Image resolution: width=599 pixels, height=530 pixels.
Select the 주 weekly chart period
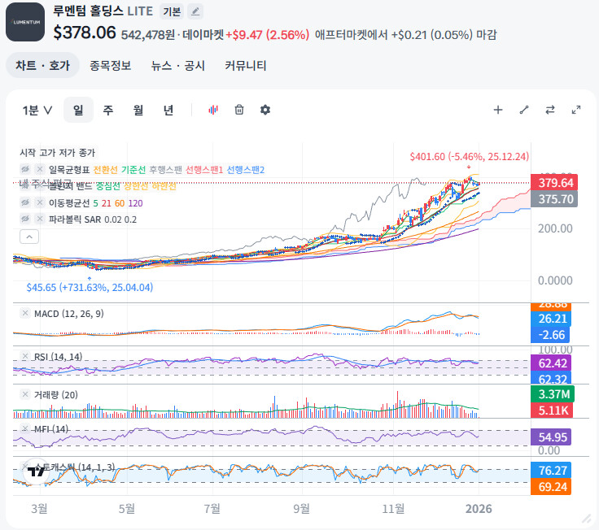coord(108,110)
